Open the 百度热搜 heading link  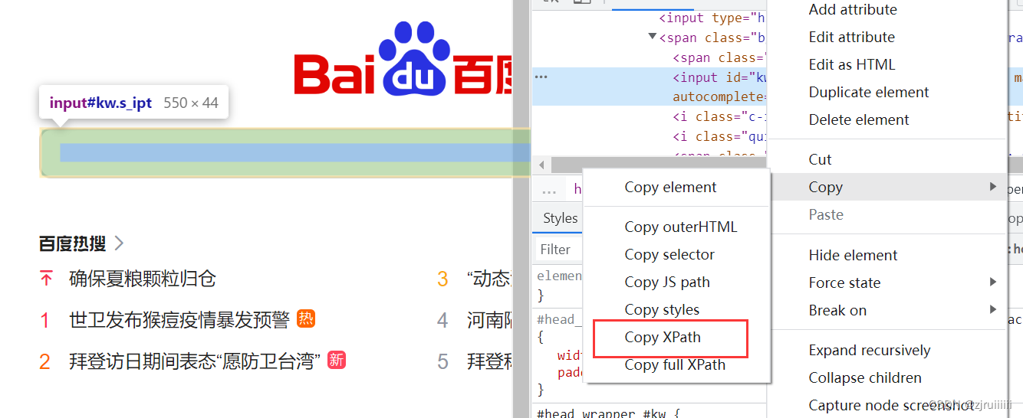click(x=72, y=244)
